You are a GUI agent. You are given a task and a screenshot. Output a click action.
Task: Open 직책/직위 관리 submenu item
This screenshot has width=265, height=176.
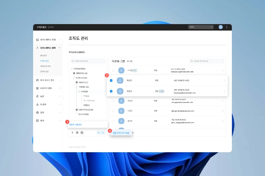tap(45, 66)
